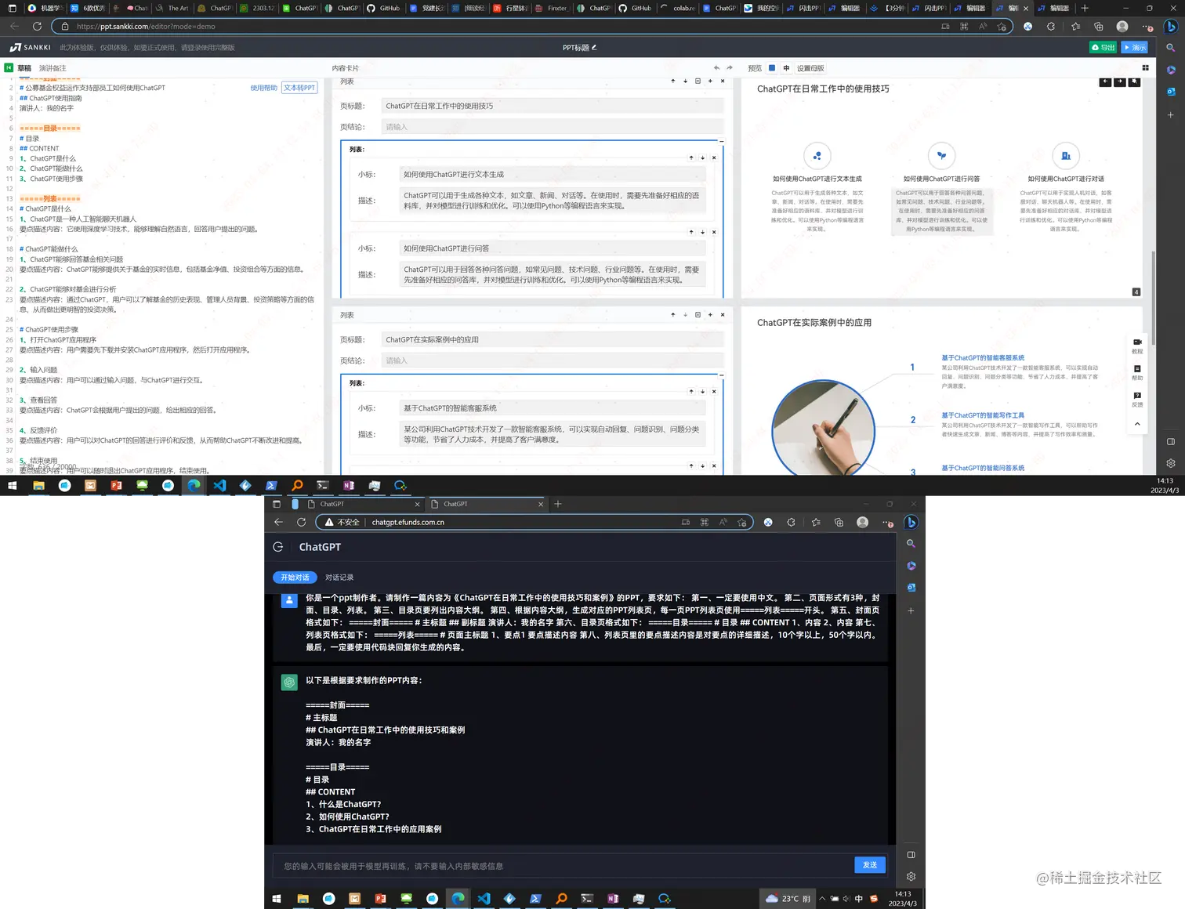Switch to the 演讲备注 tab

(53, 68)
